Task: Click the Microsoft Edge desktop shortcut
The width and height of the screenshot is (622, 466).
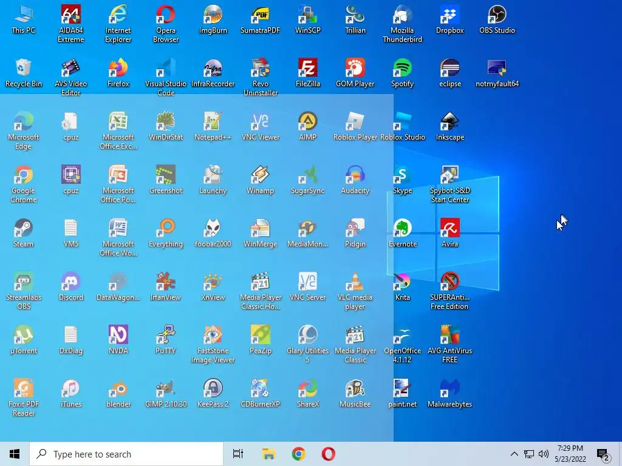Action: [24, 131]
